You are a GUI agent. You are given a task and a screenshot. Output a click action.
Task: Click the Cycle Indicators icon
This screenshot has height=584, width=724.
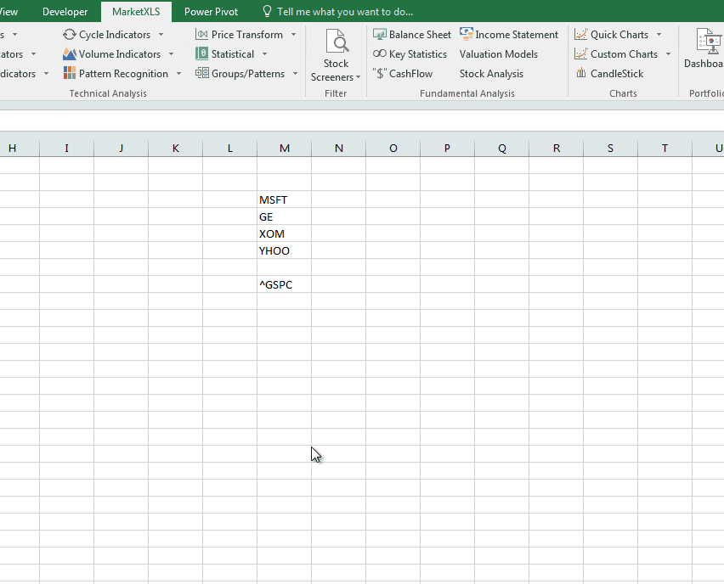(70, 35)
